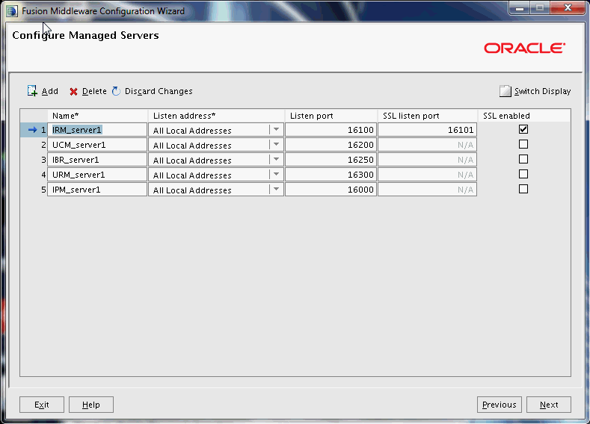Image resolution: width=590 pixels, height=424 pixels.
Task: Click the Add server icon
Action: [x=32, y=91]
